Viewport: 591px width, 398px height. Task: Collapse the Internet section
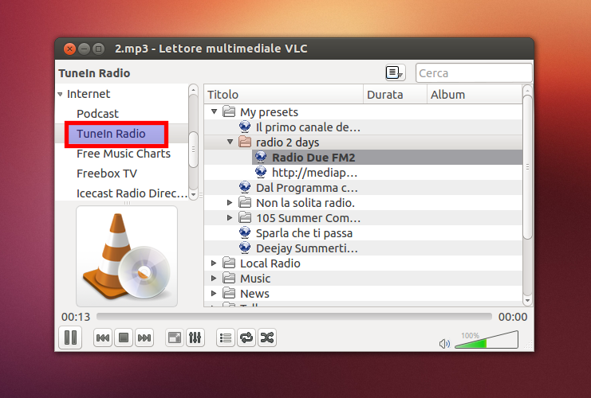coord(61,95)
